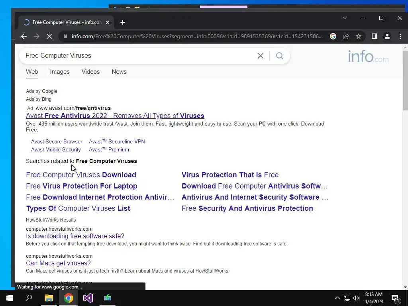Image resolution: width=408 pixels, height=306 pixels.
Task: Open Can Macs get viruses result
Action: (x=58, y=263)
